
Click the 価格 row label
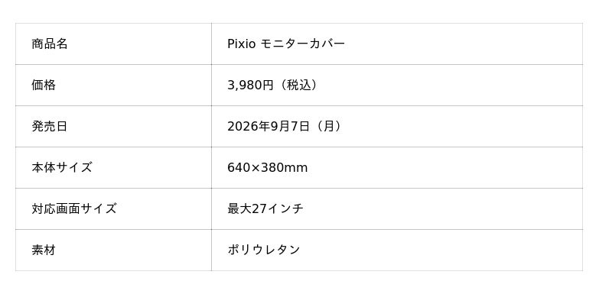tap(44, 86)
